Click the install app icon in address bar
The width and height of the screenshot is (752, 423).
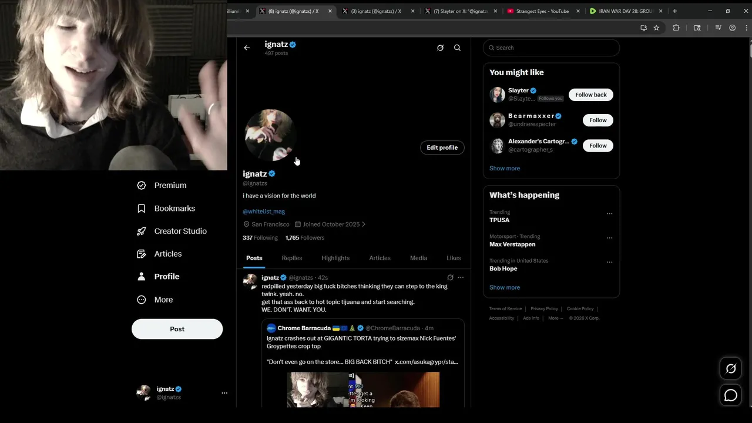pos(644,28)
